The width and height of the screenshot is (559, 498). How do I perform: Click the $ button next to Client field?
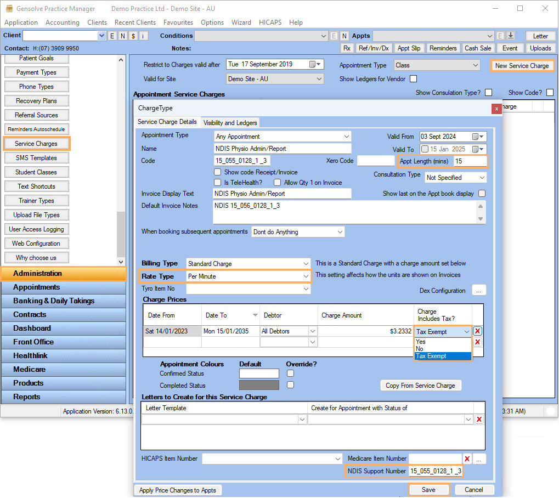[133, 36]
